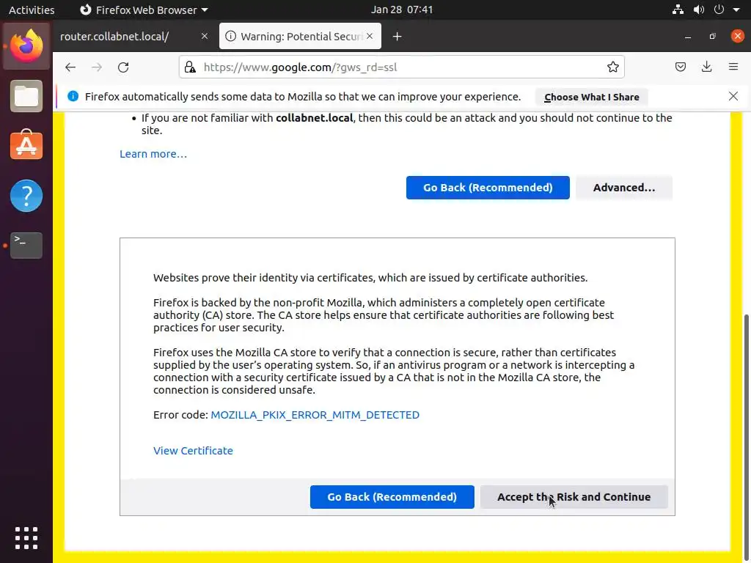Click the View Certificate link

click(193, 451)
